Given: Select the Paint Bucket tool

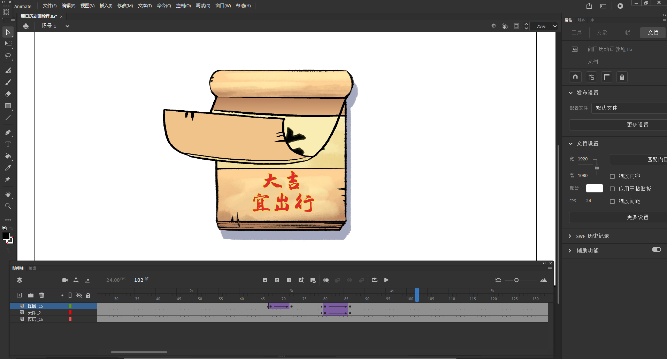Looking at the screenshot, I should coord(8,156).
